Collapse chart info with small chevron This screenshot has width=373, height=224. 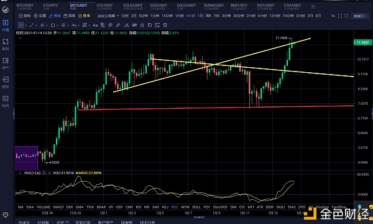click(x=21, y=38)
